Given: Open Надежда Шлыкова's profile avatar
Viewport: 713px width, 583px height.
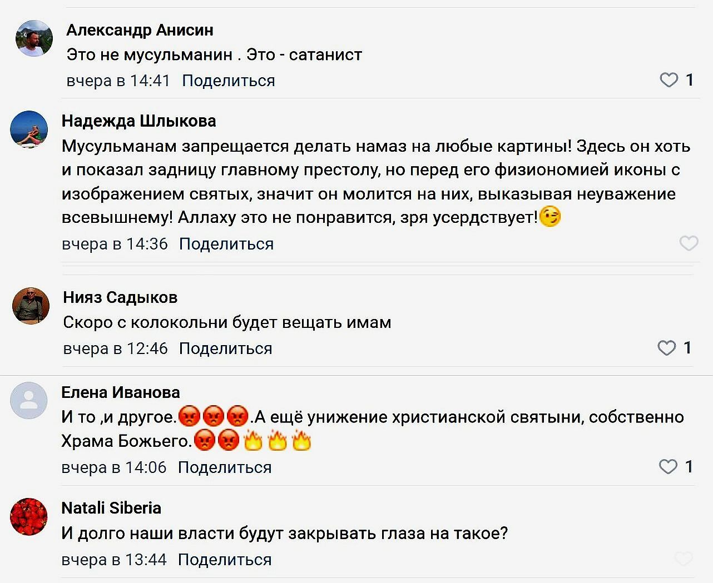Looking at the screenshot, I should 29,129.
